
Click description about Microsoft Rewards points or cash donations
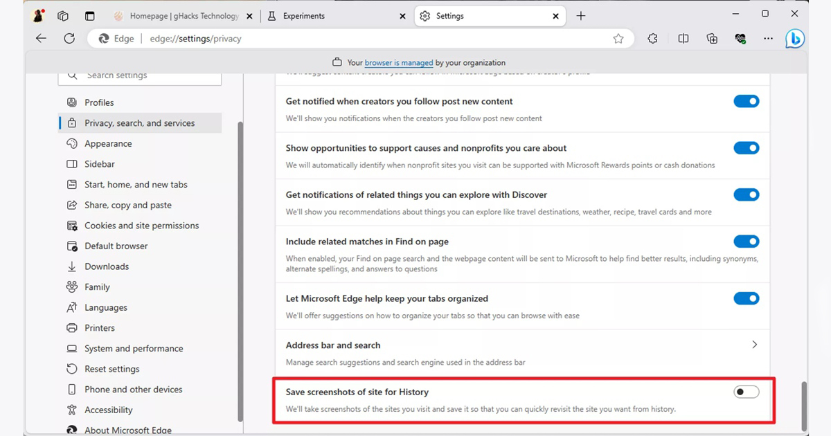click(501, 165)
